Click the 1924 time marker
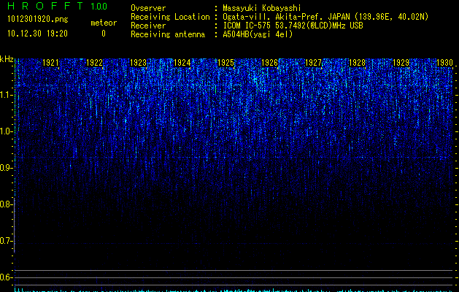 (x=182, y=63)
